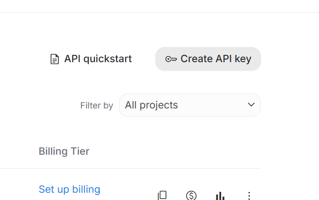Click the 'API quickstart' text label
Screen dimensions: 319x200
click(98, 59)
